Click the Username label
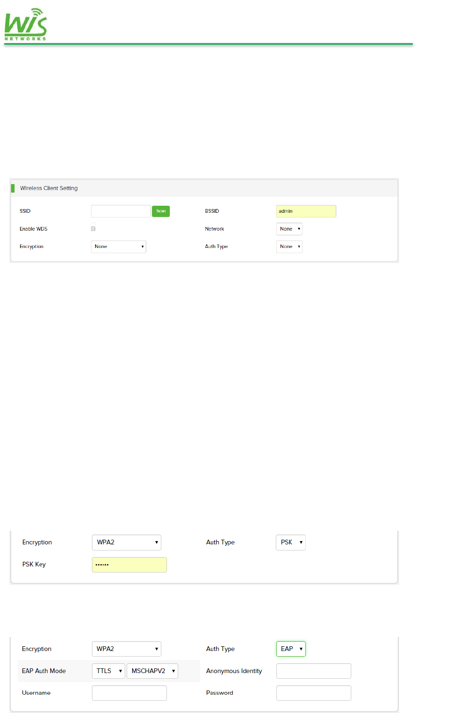 pyautogui.click(x=36, y=693)
